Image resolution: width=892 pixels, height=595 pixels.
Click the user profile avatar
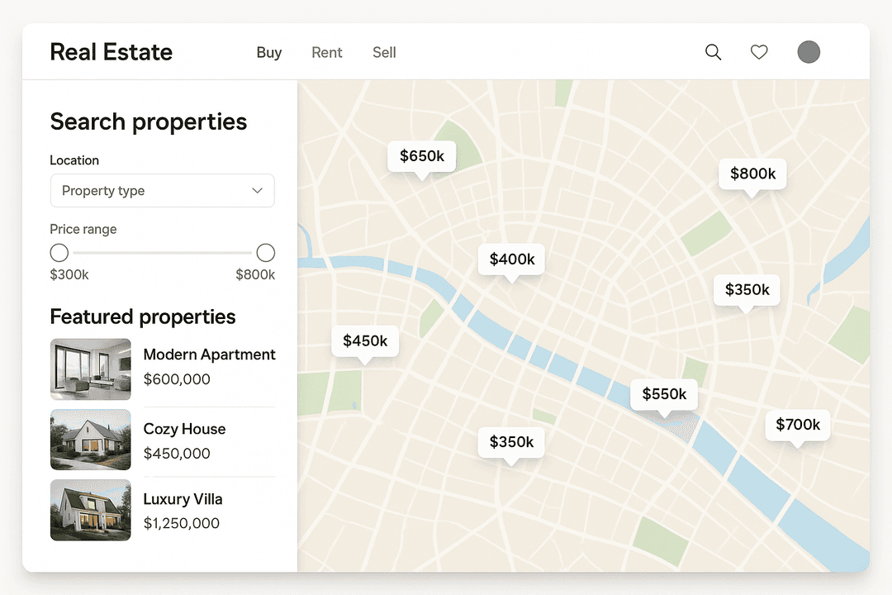809,51
